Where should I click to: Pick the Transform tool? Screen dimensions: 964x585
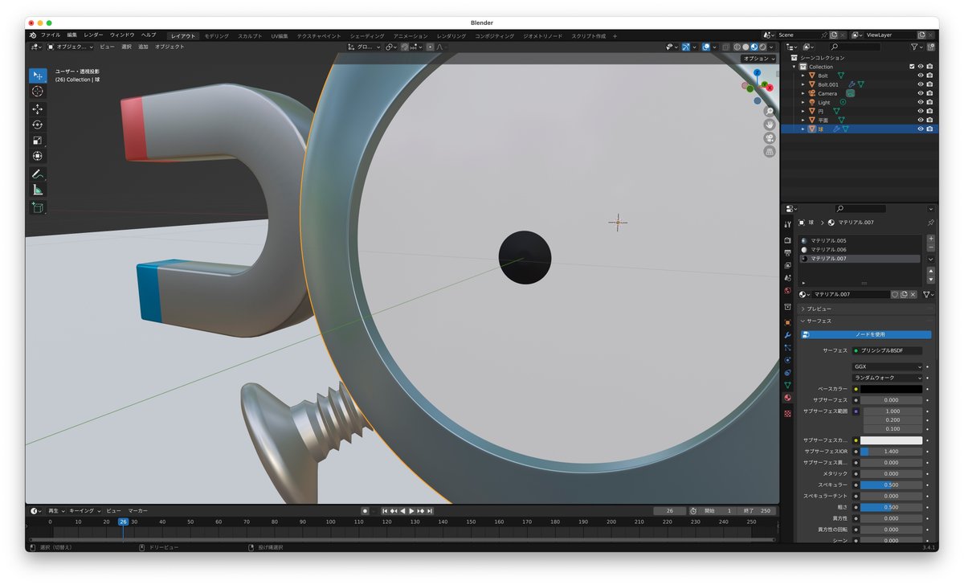pyautogui.click(x=38, y=156)
